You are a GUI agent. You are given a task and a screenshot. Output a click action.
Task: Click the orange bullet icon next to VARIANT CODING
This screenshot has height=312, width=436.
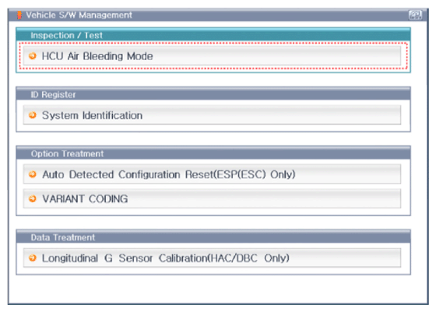[33, 198]
